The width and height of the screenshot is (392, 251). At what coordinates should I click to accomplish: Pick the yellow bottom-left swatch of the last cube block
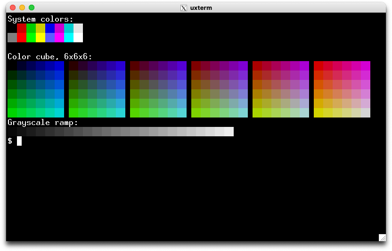[x=318, y=112]
